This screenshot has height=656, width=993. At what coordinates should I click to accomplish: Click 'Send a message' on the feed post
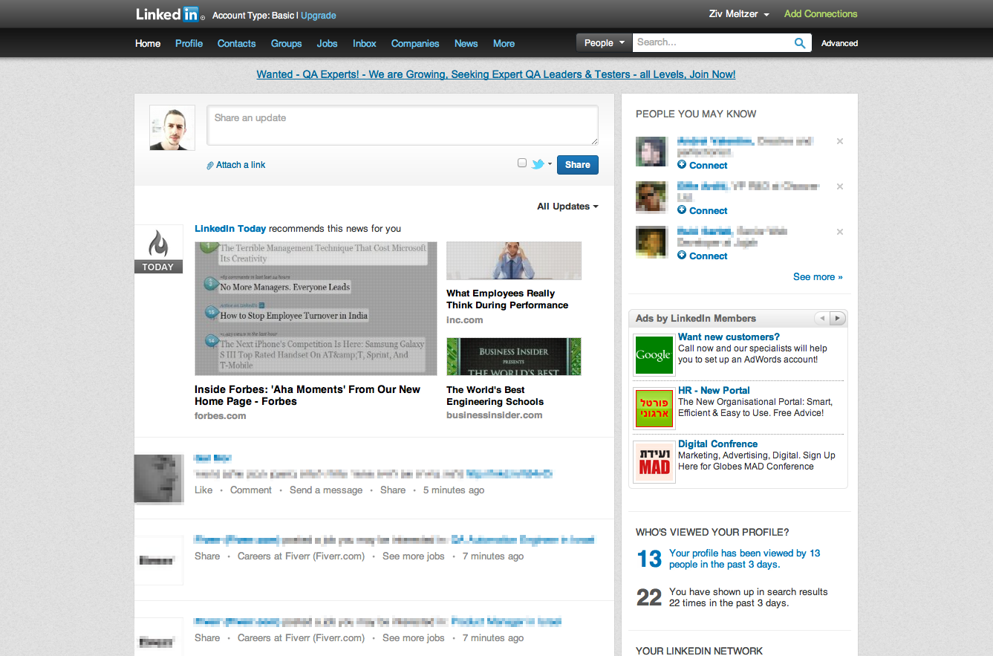click(326, 490)
